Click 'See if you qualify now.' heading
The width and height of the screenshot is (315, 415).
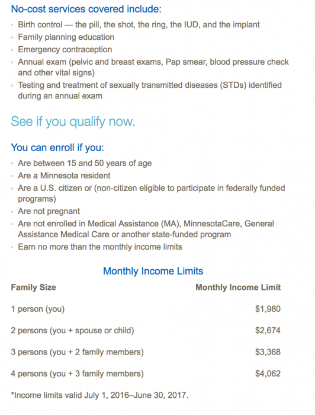click(x=73, y=122)
